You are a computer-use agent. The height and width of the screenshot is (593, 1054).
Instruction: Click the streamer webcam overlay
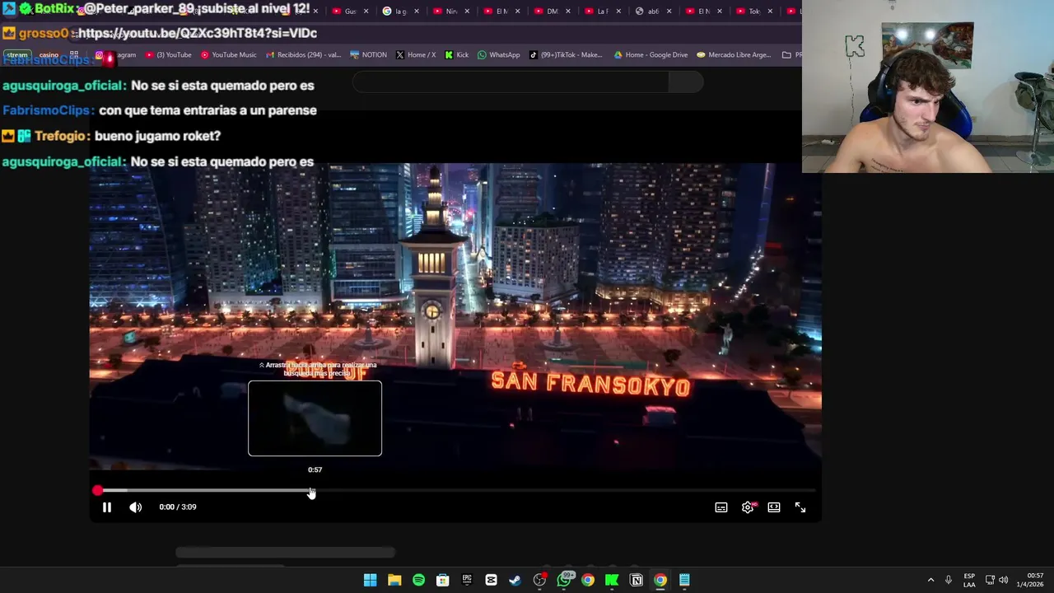(x=928, y=86)
